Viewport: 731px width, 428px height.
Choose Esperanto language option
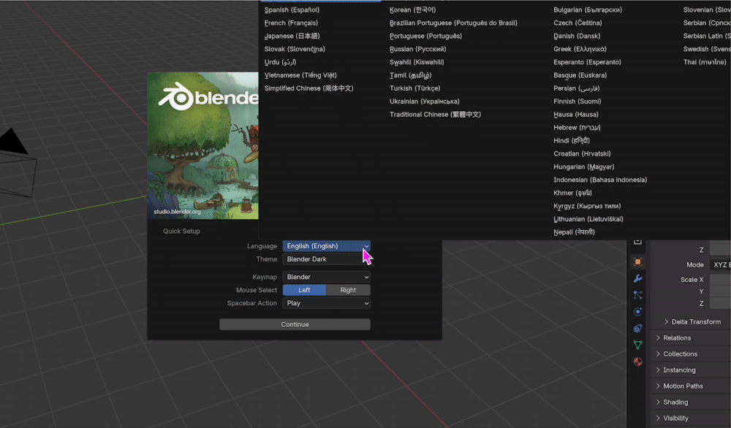pos(587,62)
